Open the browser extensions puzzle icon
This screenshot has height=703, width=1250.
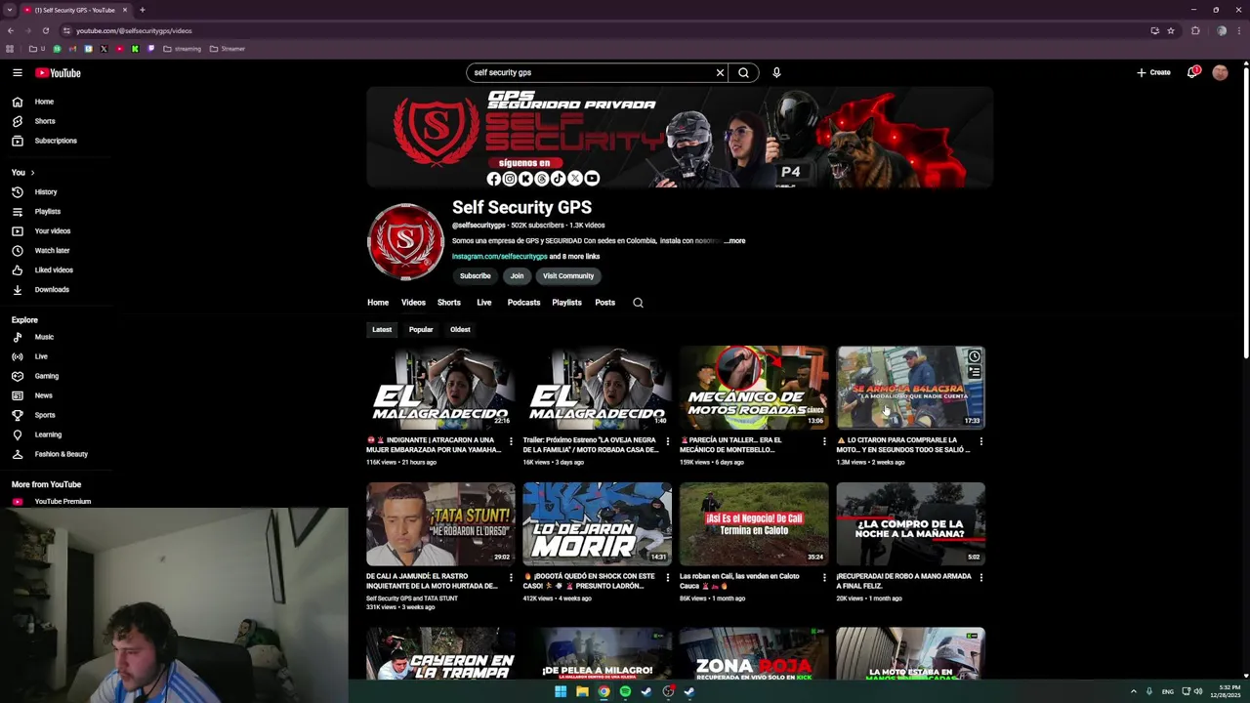coord(1195,30)
